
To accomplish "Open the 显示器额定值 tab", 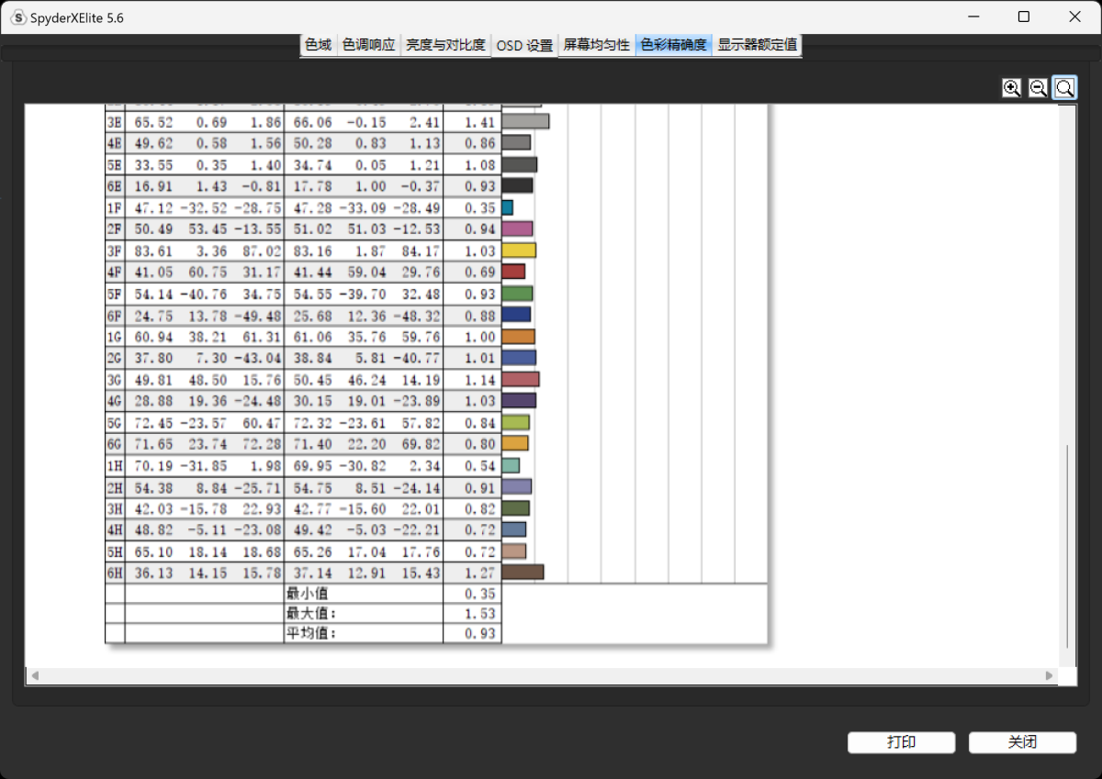I will 758,45.
